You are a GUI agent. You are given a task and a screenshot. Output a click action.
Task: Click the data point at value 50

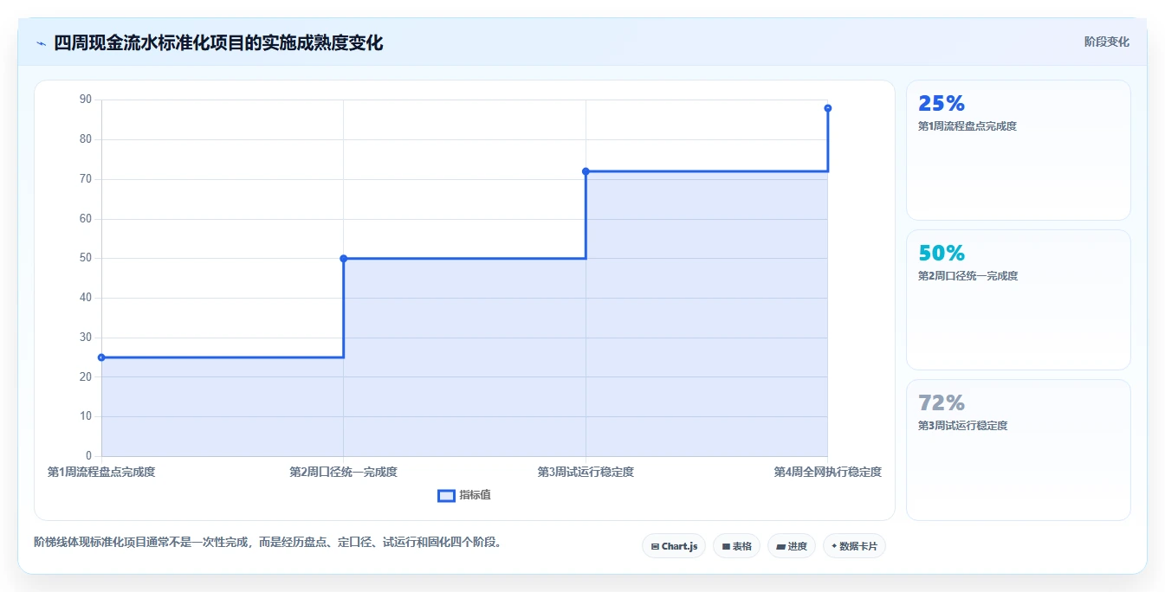(x=344, y=258)
